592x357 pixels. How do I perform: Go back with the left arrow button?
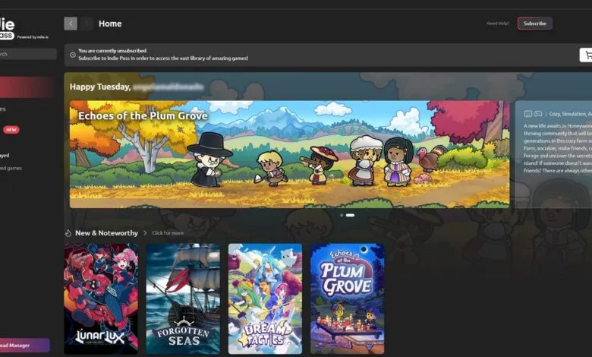tap(71, 24)
